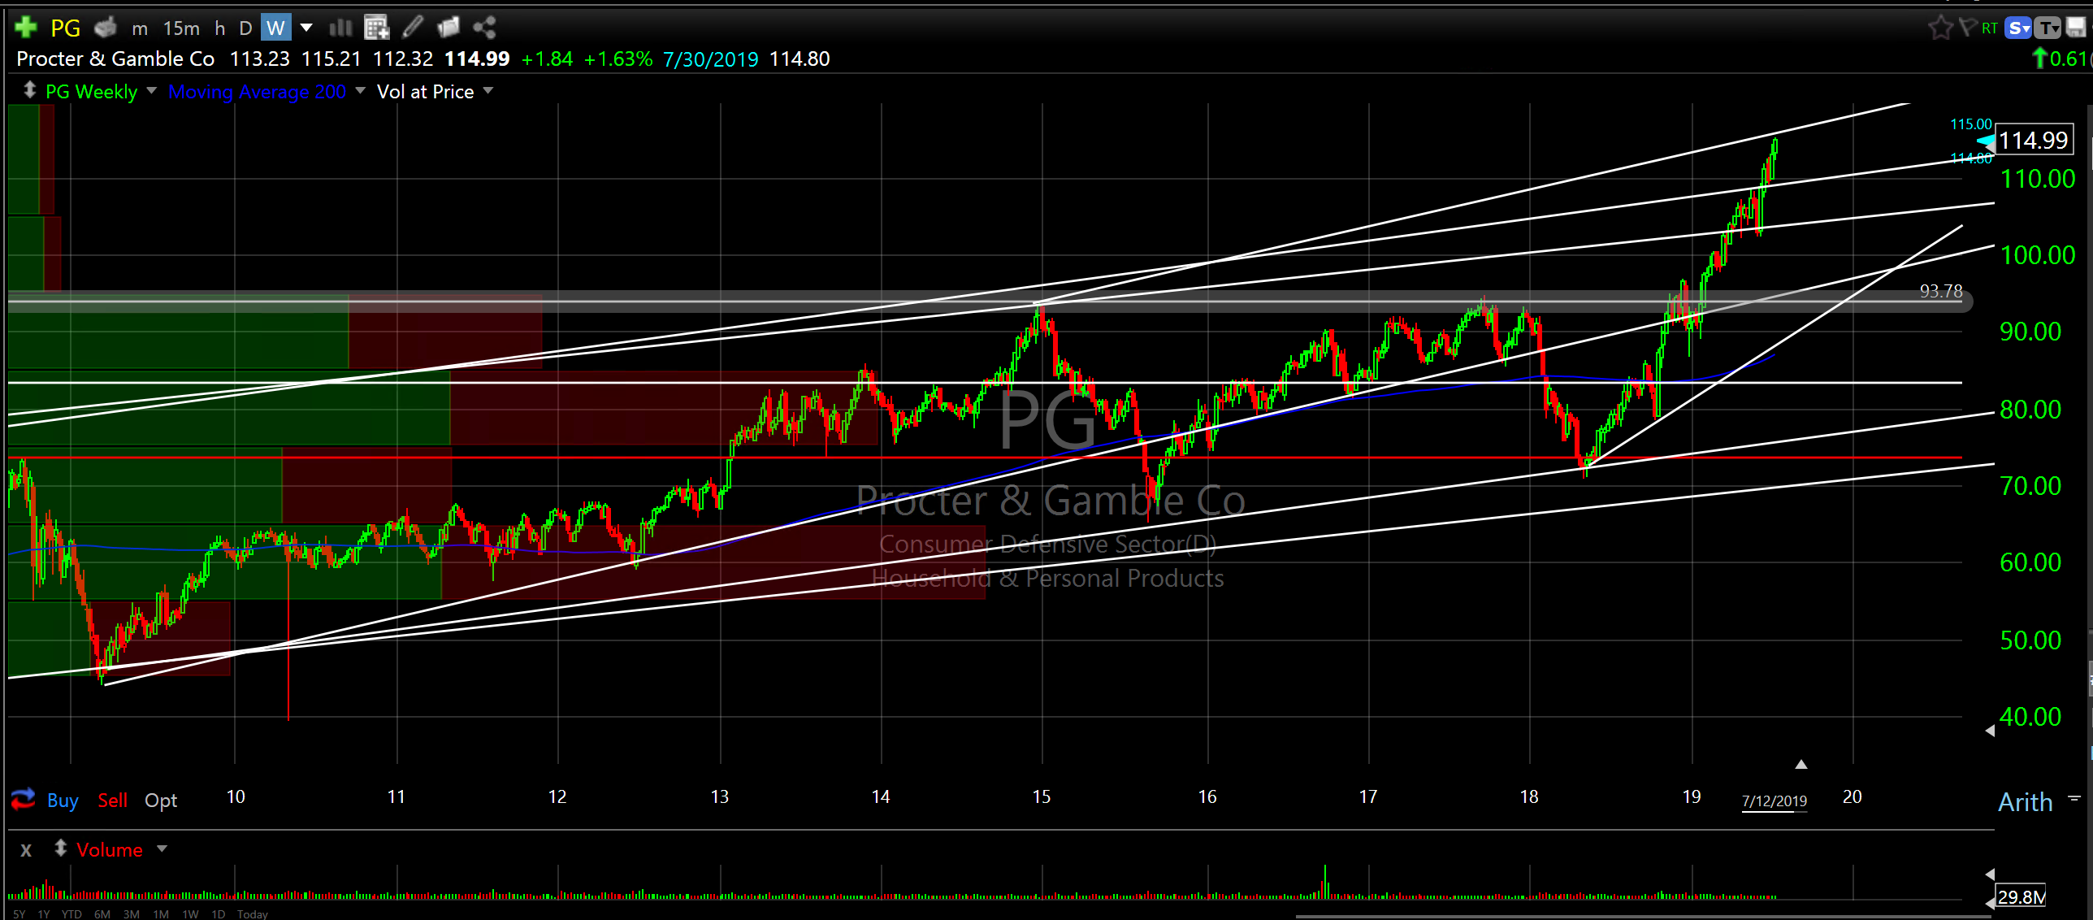Expand the timeframe dropdown next to W
2093x920 pixels.
tap(306, 28)
